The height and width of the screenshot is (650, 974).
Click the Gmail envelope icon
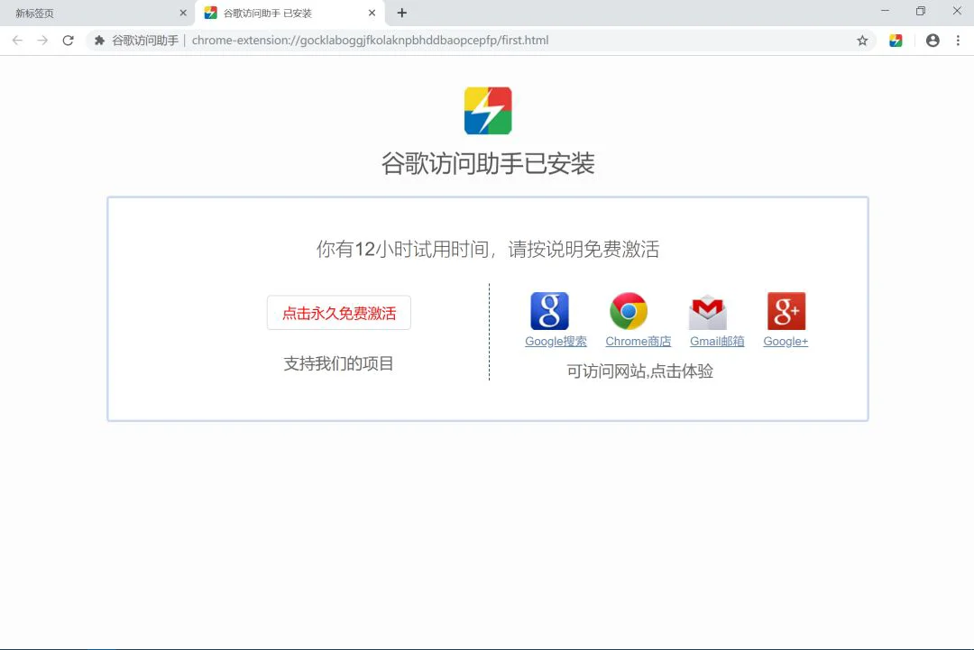click(x=708, y=313)
